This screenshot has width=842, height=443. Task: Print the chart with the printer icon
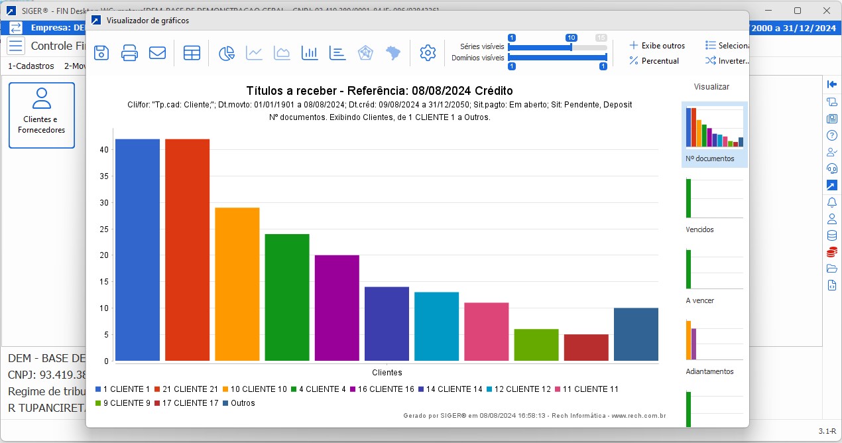[x=129, y=53]
